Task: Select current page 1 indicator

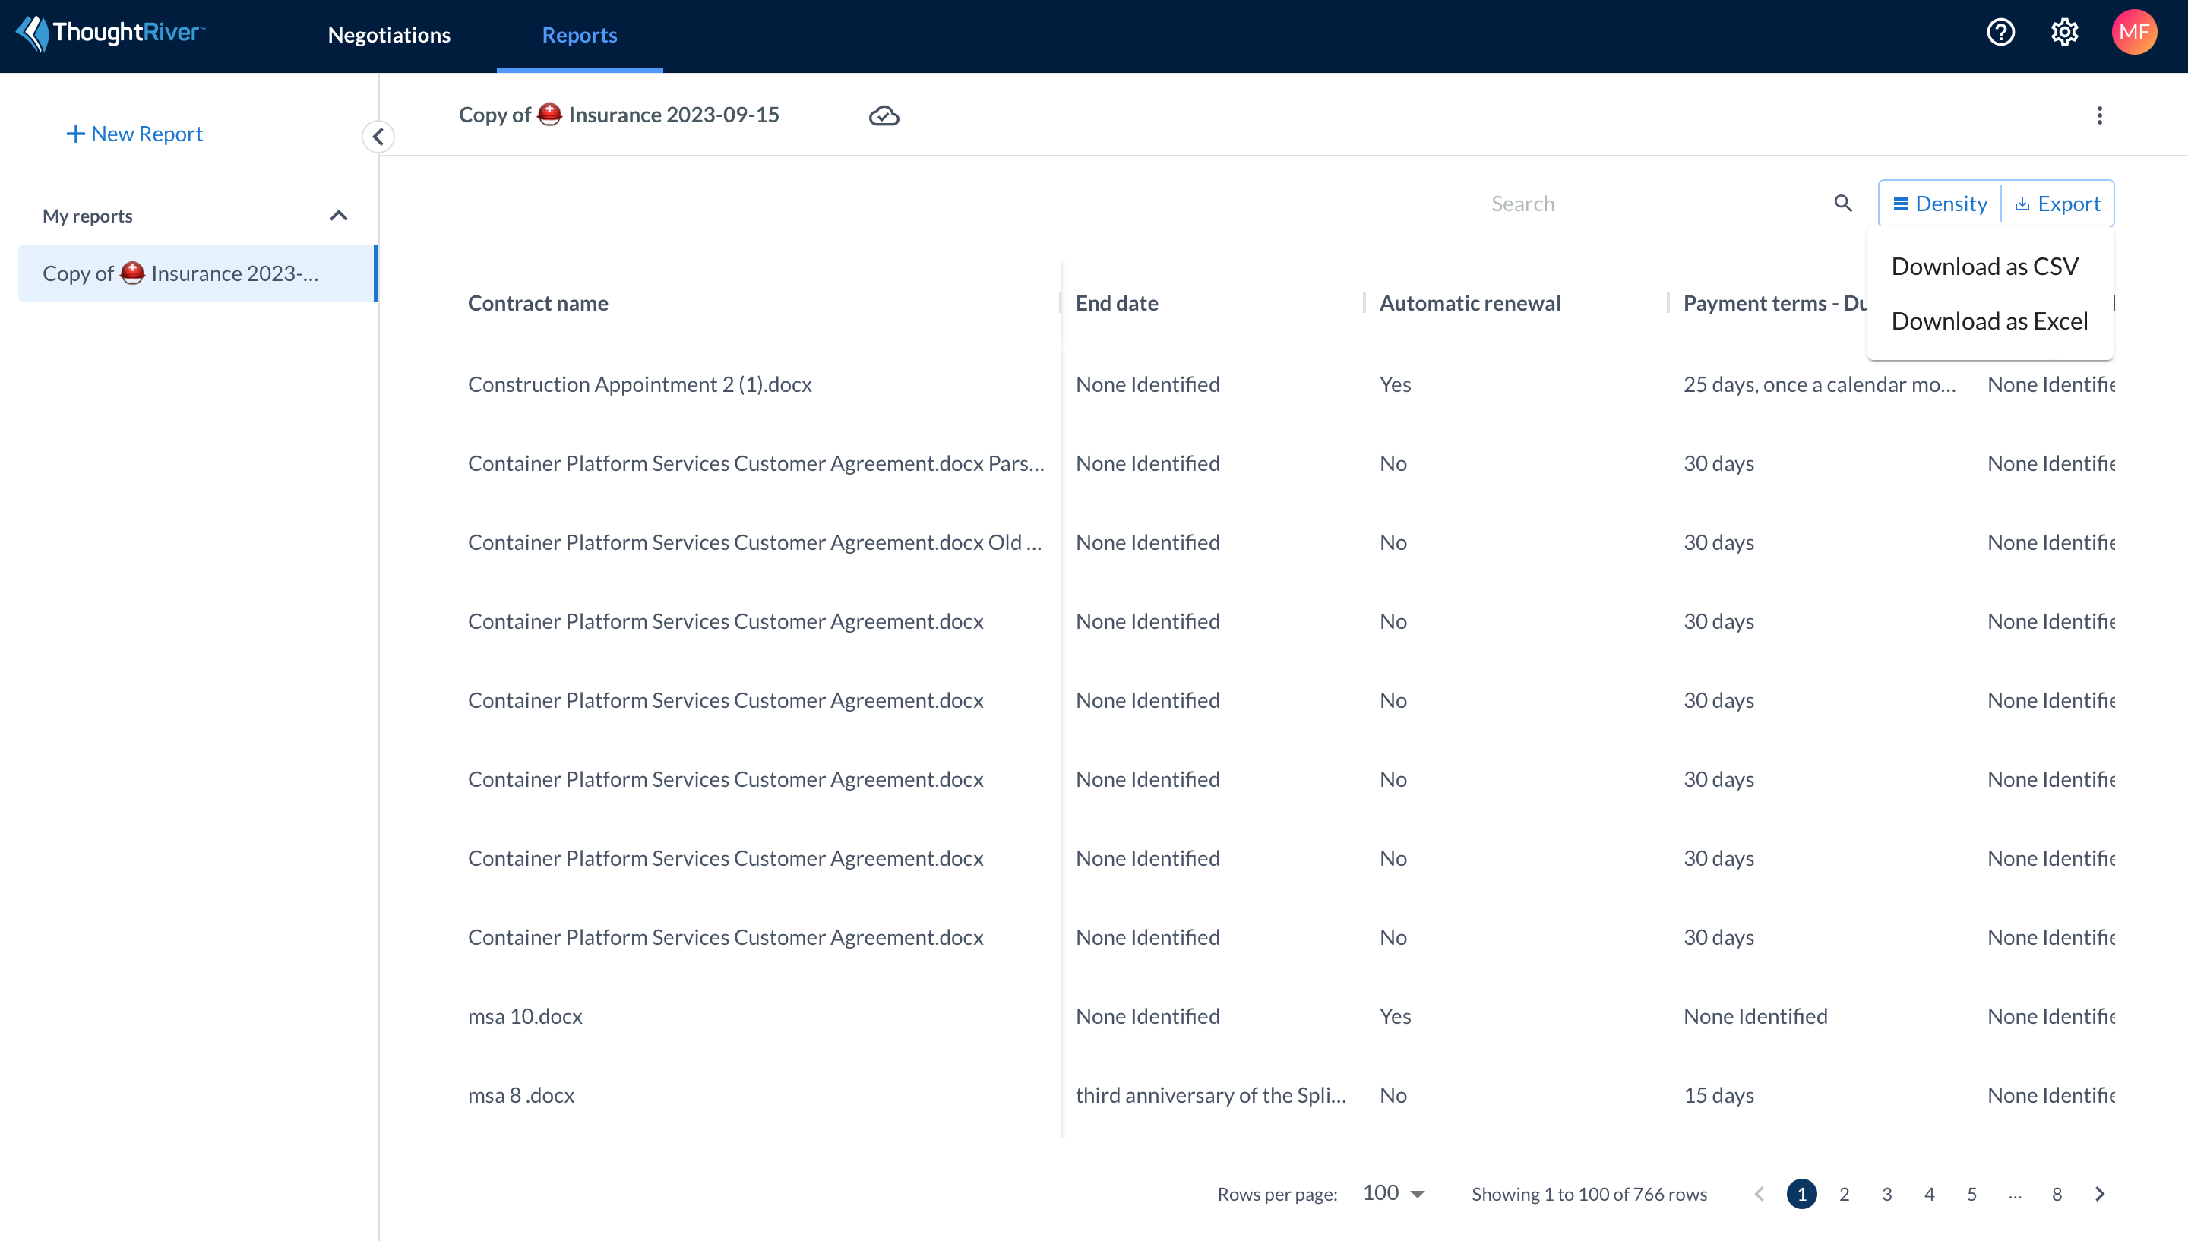Action: pyautogui.click(x=1801, y=1193)
